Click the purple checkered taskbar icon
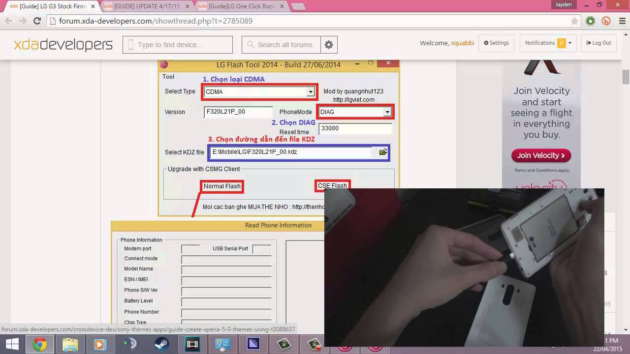The image size is (630, 354). [x=253, y=344]
